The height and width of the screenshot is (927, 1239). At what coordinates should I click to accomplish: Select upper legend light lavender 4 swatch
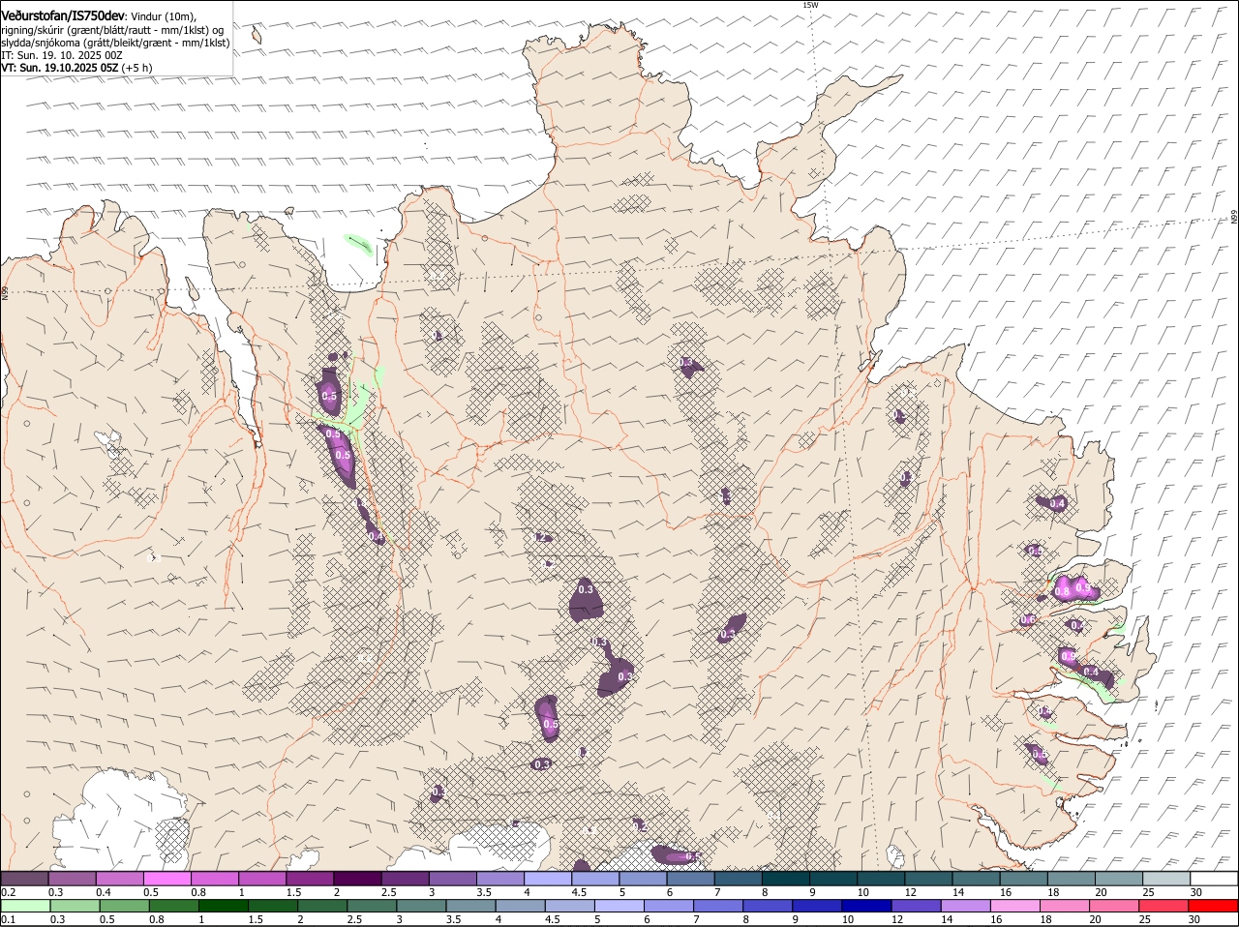(548, 878)
